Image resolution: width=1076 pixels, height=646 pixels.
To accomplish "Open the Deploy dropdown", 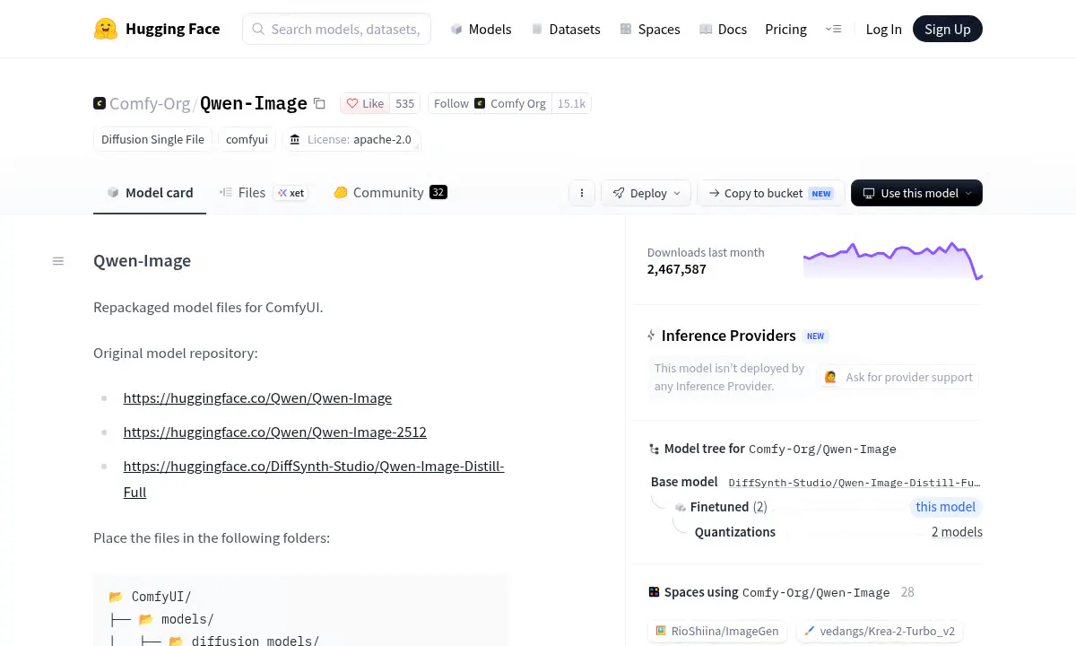I will click(646, 193).
